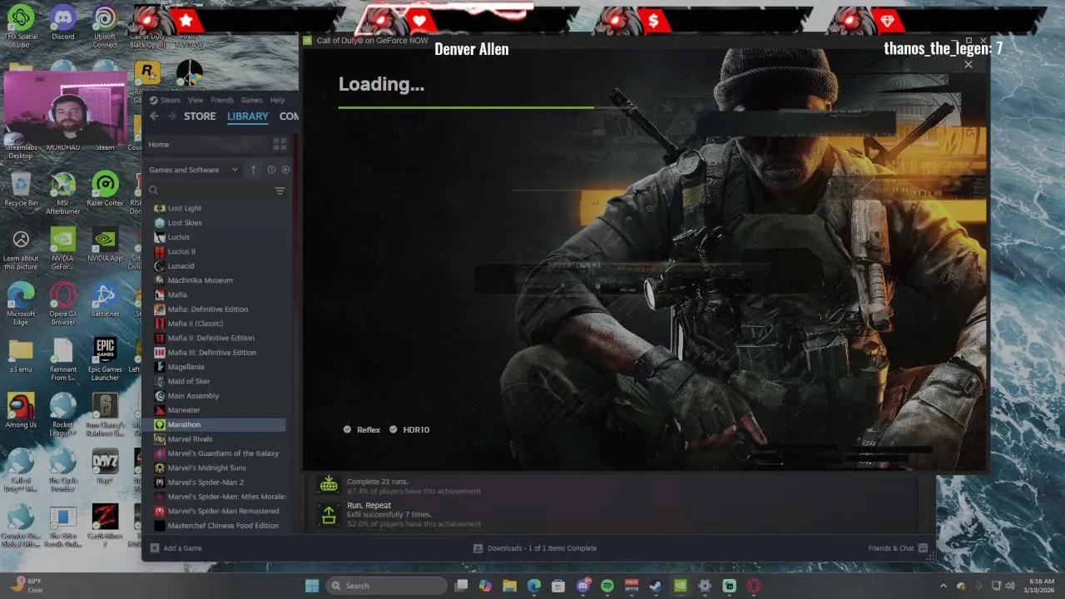Click the recent activity clock icon in Steam
Viewport: 1065px width, 599px height.
coord(271,170)
